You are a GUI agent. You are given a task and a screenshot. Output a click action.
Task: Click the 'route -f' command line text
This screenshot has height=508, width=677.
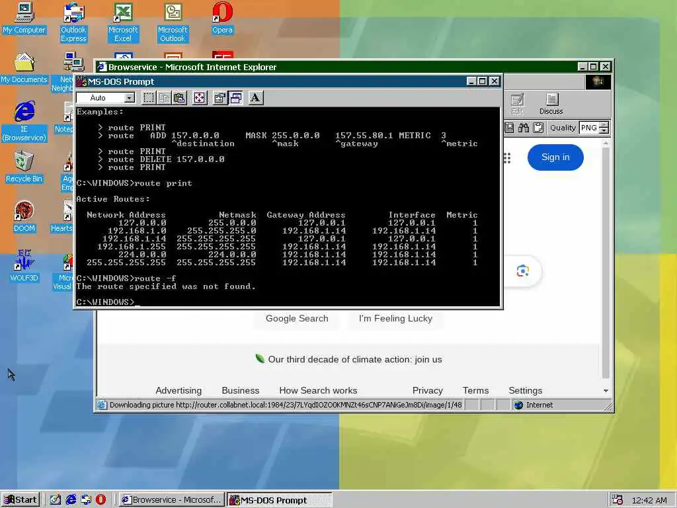[x=155, y=278]
